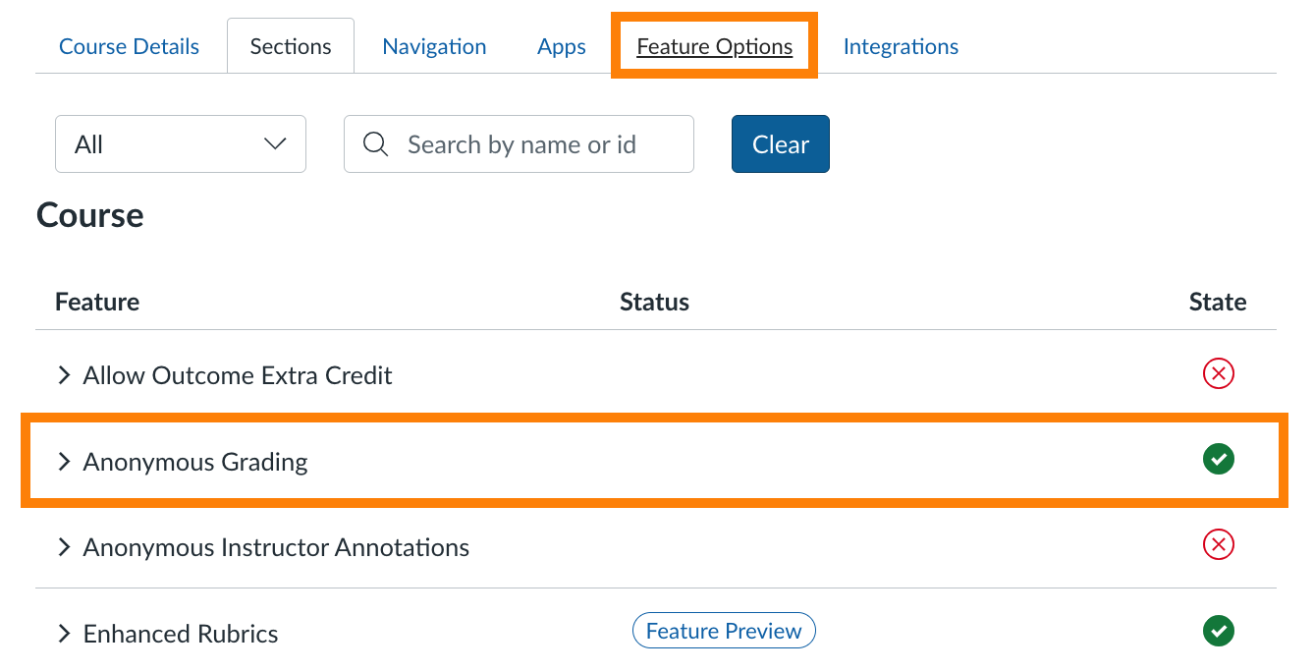The image size is (1314, 672).
Task: Toggle Anonymous Grading enabled state icon
Action: (x=1218, y=459)
